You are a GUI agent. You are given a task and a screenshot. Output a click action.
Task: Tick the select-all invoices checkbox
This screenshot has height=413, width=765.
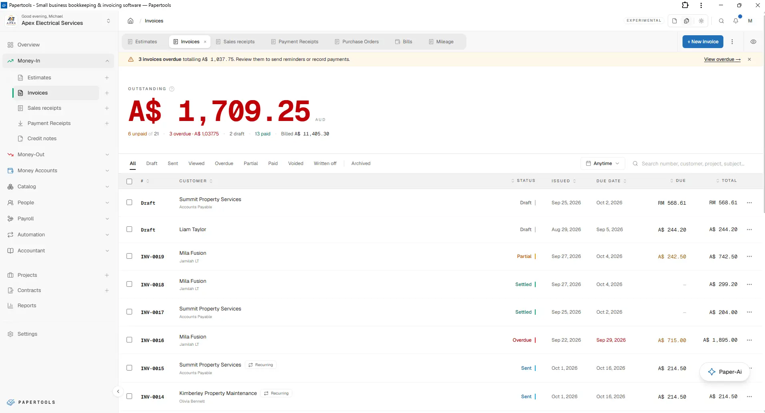129,181
